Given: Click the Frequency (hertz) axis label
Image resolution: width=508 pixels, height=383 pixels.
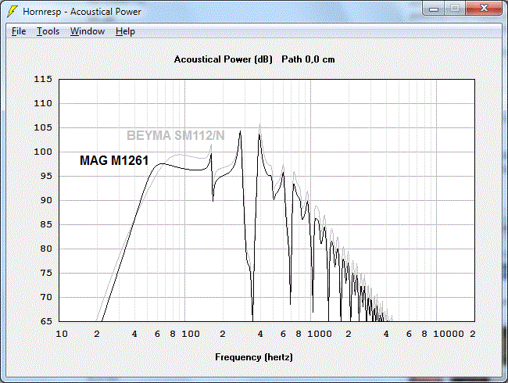Looking at the screenshot, I should click(x=254, y=357).
